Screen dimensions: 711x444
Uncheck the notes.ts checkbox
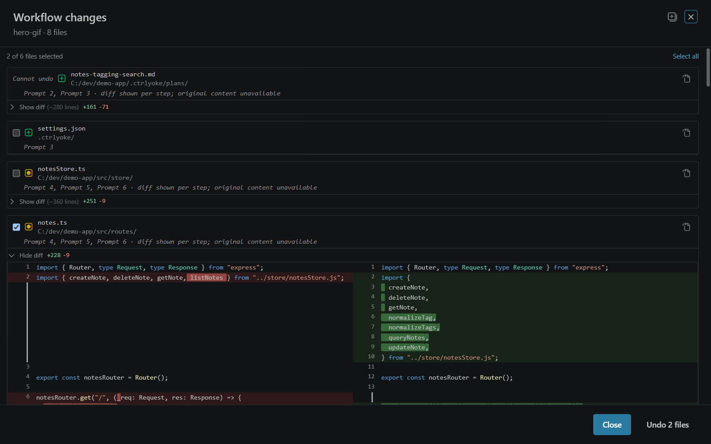point(16,227)
